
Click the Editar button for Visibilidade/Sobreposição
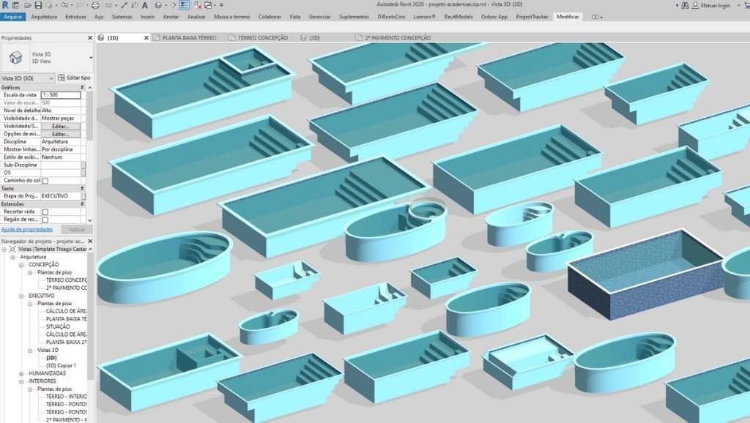pyautogui.click(x=60, y=126)
